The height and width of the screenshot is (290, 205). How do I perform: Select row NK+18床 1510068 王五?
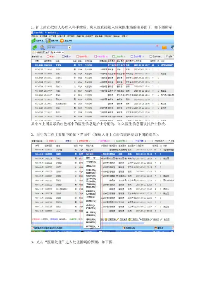[102, 211]
